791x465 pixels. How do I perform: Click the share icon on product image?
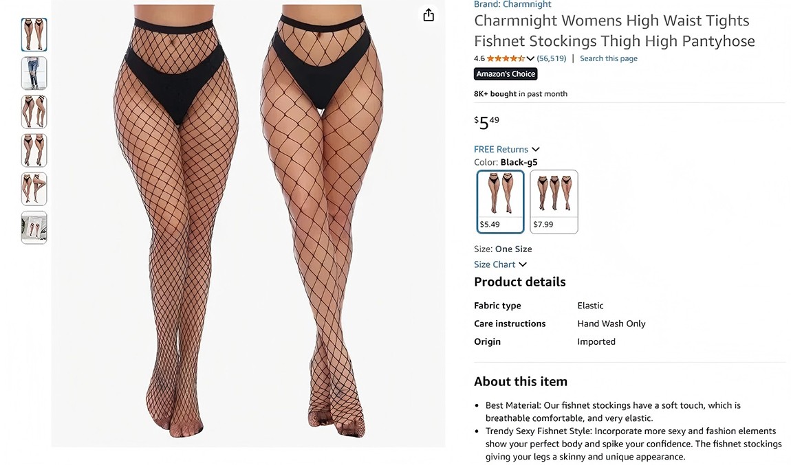(429, 15)
